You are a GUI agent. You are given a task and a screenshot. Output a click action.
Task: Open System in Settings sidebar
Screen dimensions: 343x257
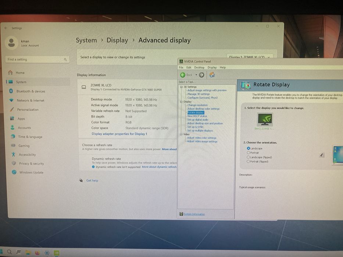click(x=37, y=82)
